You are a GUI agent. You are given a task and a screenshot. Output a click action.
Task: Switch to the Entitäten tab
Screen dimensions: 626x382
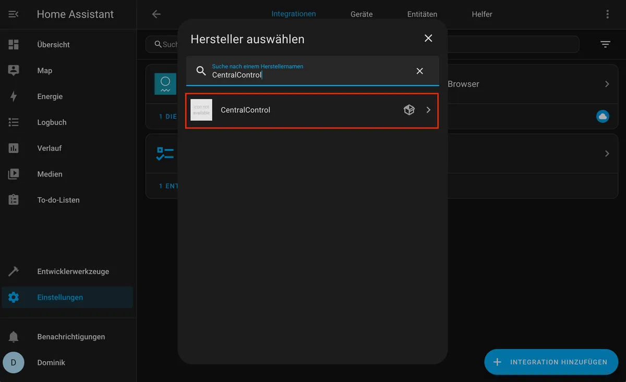click(422, 15)
